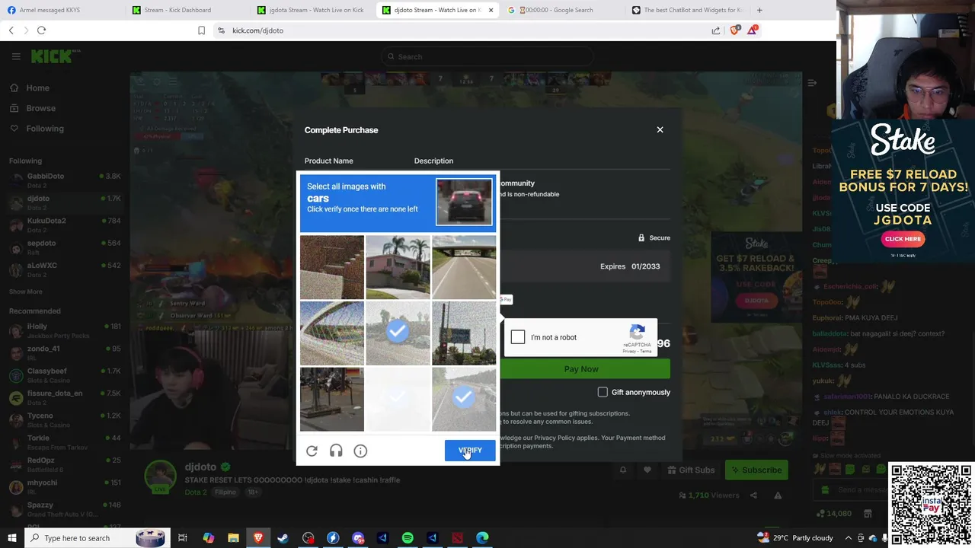975x548 pixels.
Task: Close the Complete Purchase dialog
Action: tap(660, 129)
